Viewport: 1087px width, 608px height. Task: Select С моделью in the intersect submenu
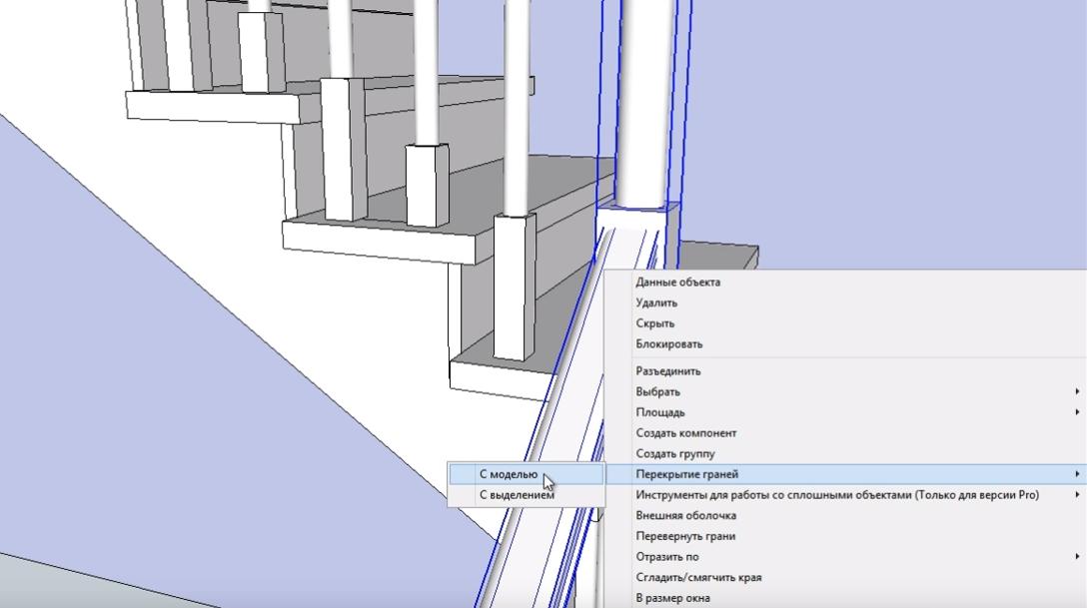click(508, 474)
